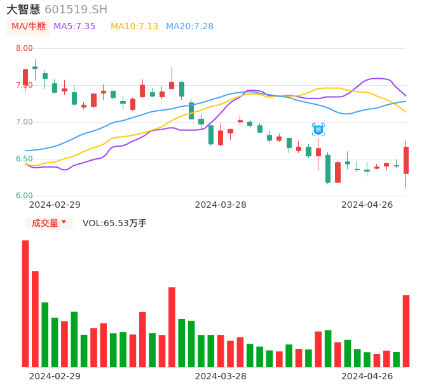Image resolution: width=436 pixels, height=385 pixels.
Task: Click the 2024-04-26 date under the price chart
Action: [x=367, y=205]
